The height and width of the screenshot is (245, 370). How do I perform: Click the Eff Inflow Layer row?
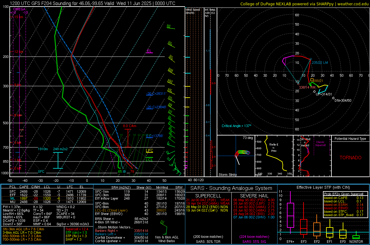140,198
